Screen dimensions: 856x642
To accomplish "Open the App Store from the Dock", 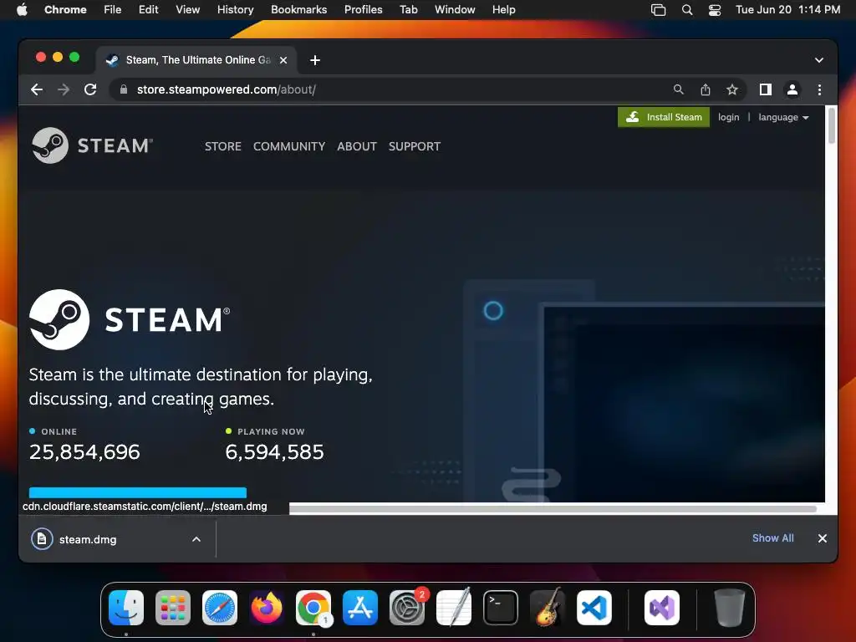I will click(x=360, y=608).
